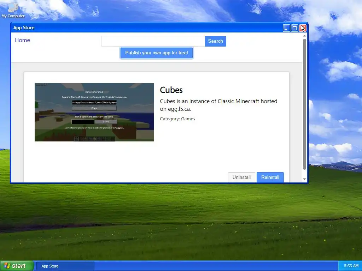The width and height of the screenshot is (362, 271).
Task: Click the scrollbar down arrow
Action: [x=304, y=179]
